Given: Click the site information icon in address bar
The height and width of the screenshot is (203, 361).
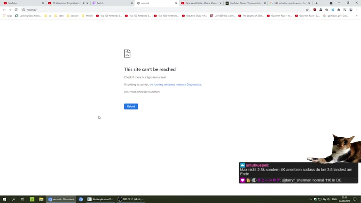Looking at the screenshot, I should (x=24, y=10).
